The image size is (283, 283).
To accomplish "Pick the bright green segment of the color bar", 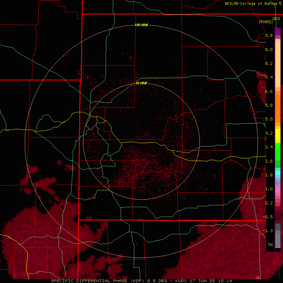I will click(278, 152).
